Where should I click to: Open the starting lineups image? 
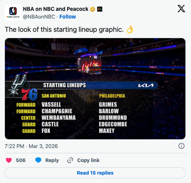point(95,89)
